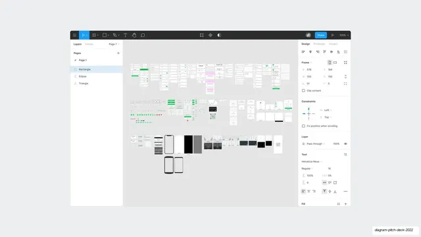Viewport: 421px width, 237px height.
Task: Click the Align left icon
Action: [x=303, y=52]
